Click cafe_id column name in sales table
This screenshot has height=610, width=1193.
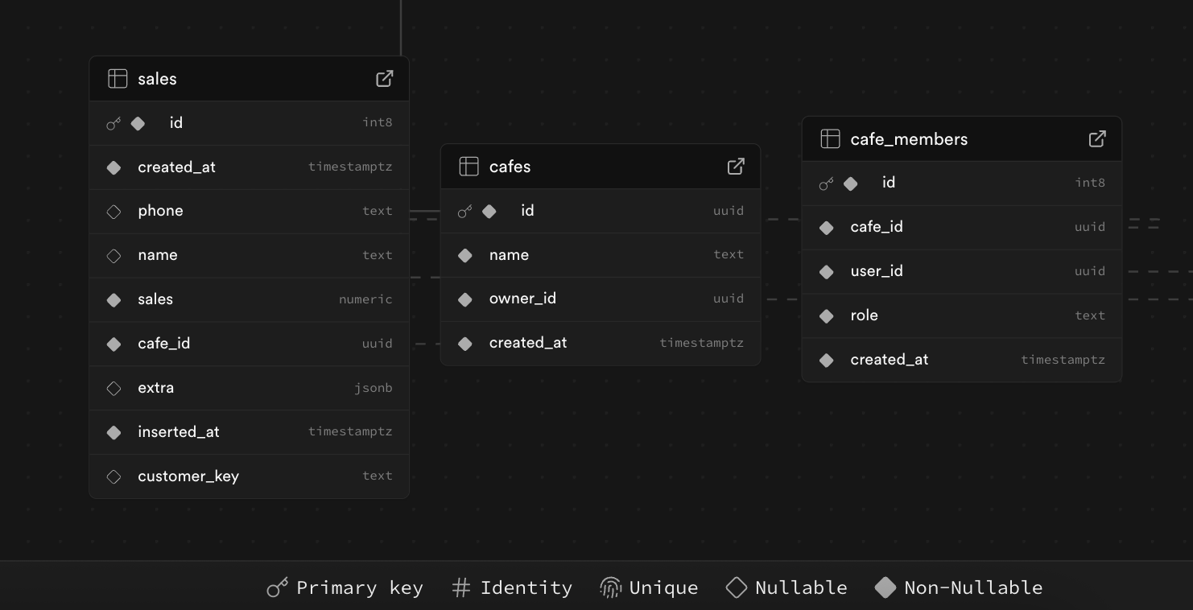(163, 344)
